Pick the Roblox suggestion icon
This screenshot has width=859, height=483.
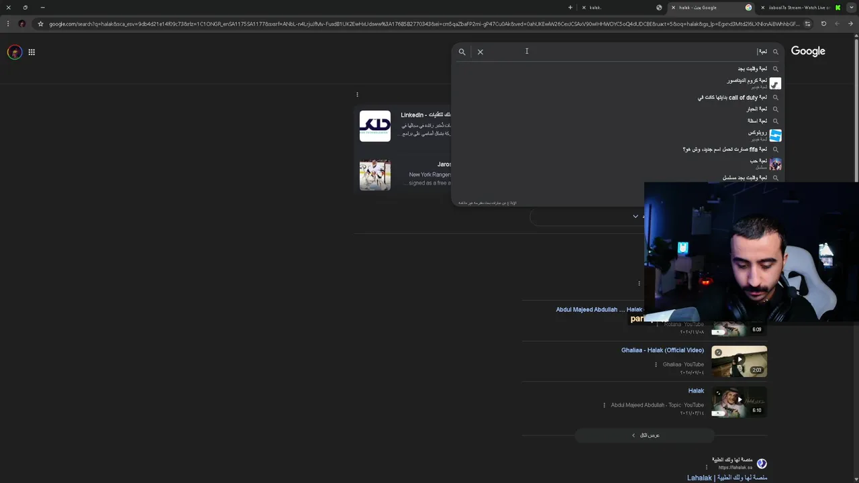(x=775, y=136)
